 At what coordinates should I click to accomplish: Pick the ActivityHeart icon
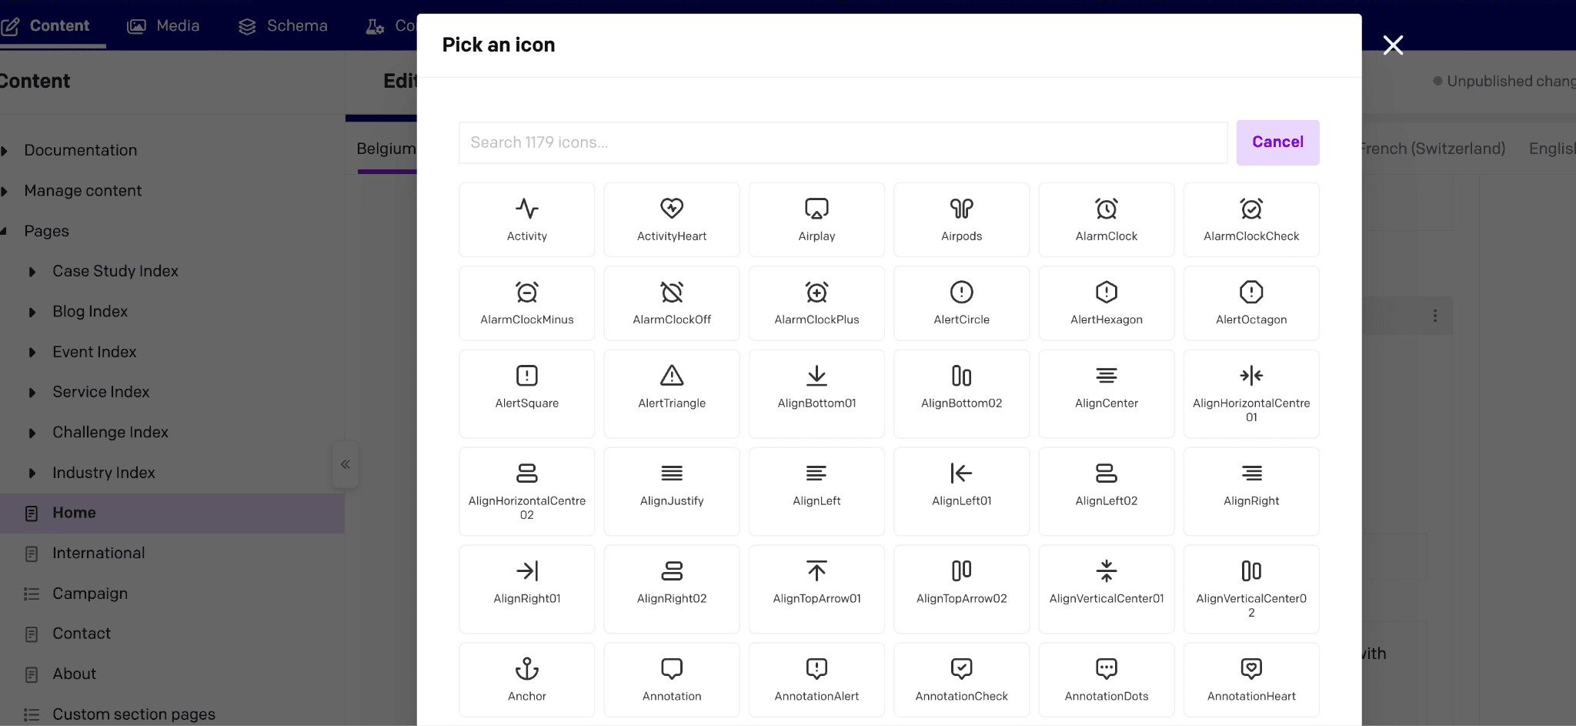672,219
